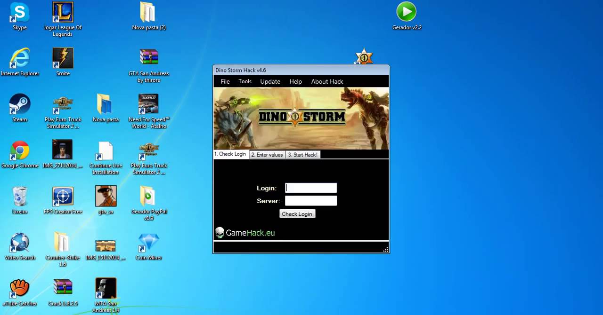Launch Gerador v2.2 desktop icon
The image size is (603, 315).
click(x=407, y=16)
